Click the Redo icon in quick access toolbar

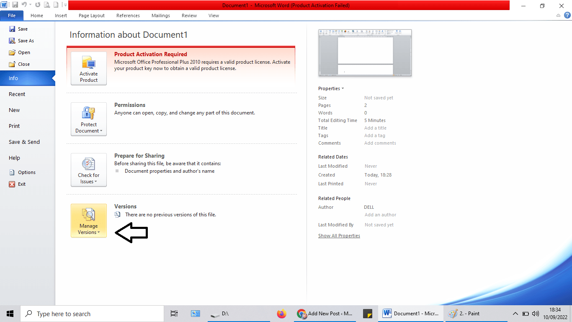(x=38, y=5)
